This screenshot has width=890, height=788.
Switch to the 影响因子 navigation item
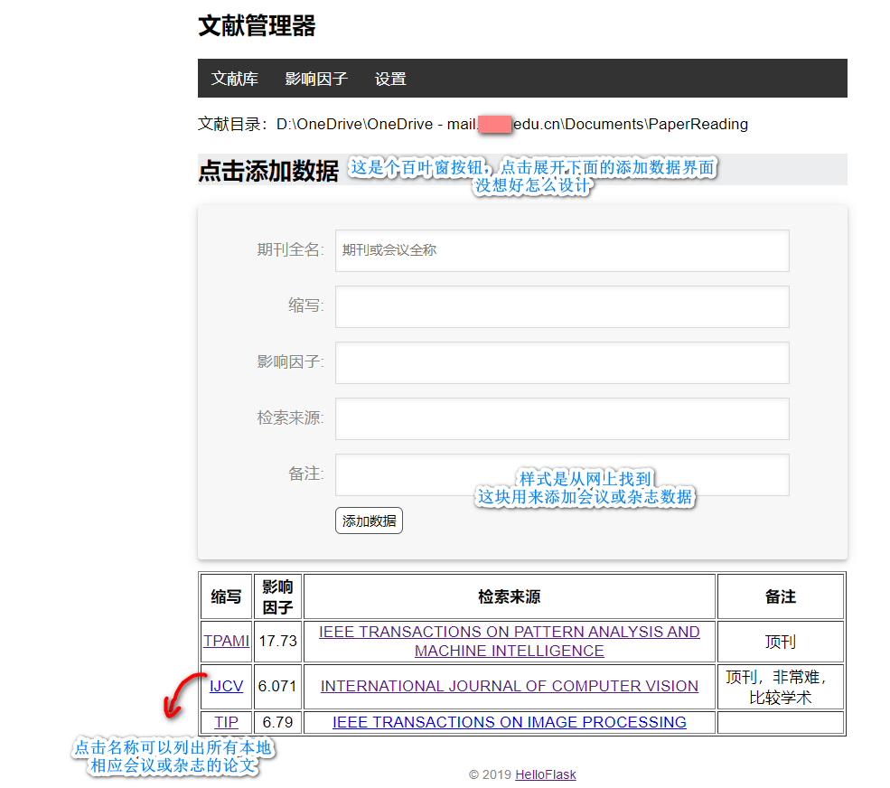316,79
